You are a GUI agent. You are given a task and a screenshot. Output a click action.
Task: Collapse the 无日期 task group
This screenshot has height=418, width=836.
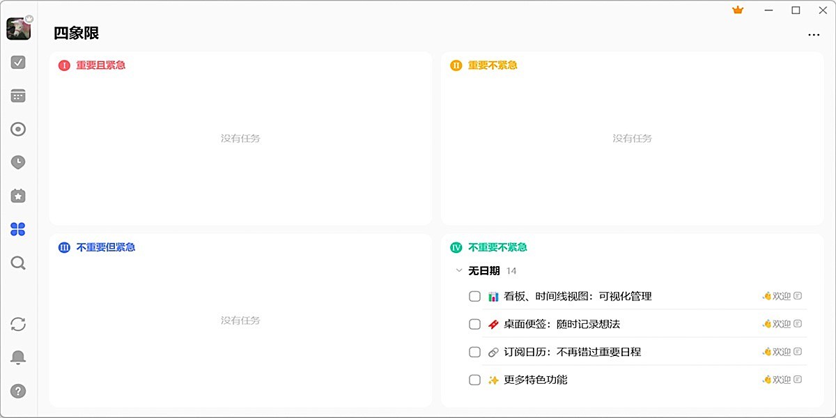tap(458, 270)
